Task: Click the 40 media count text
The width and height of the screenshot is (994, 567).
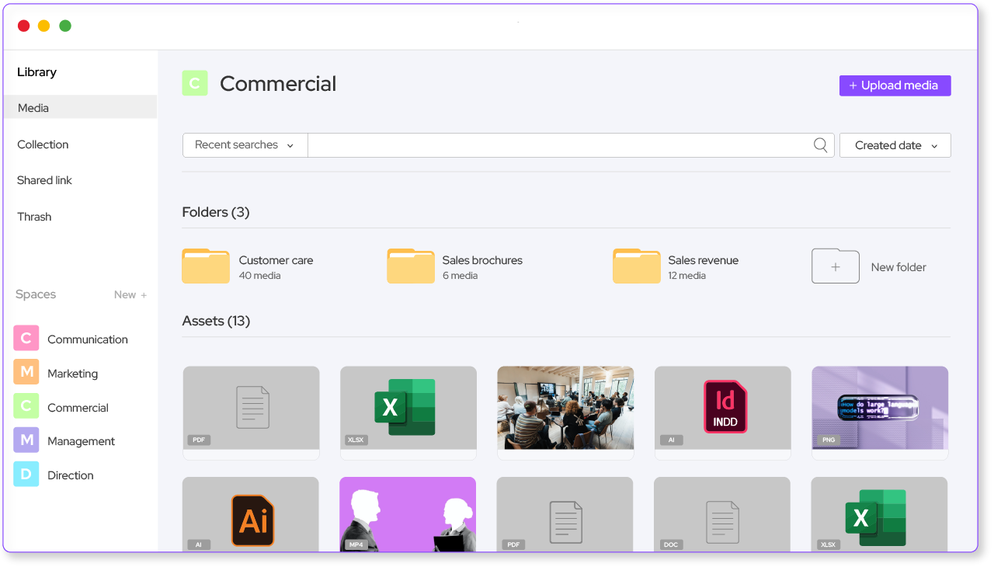Action: point(260,276)
